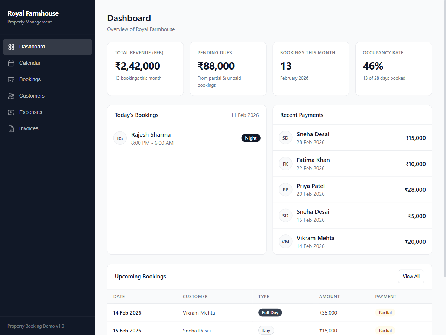The height and width of the screenshot is (335, 446).
Task: Click Partial status for 14 Feb booking
Action: click(385, 313)
